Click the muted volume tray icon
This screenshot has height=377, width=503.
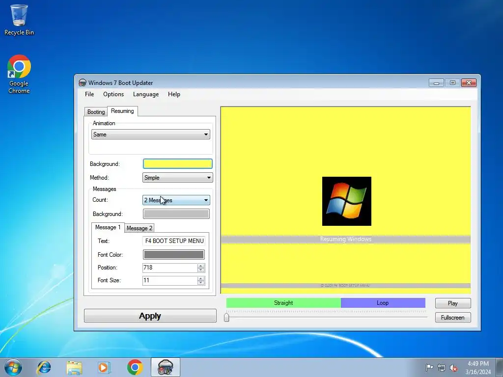453,368
